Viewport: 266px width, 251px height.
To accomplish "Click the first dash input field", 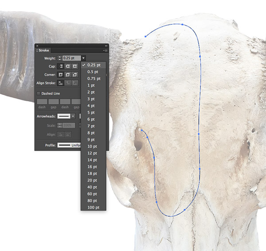I will tap(42, 102).
